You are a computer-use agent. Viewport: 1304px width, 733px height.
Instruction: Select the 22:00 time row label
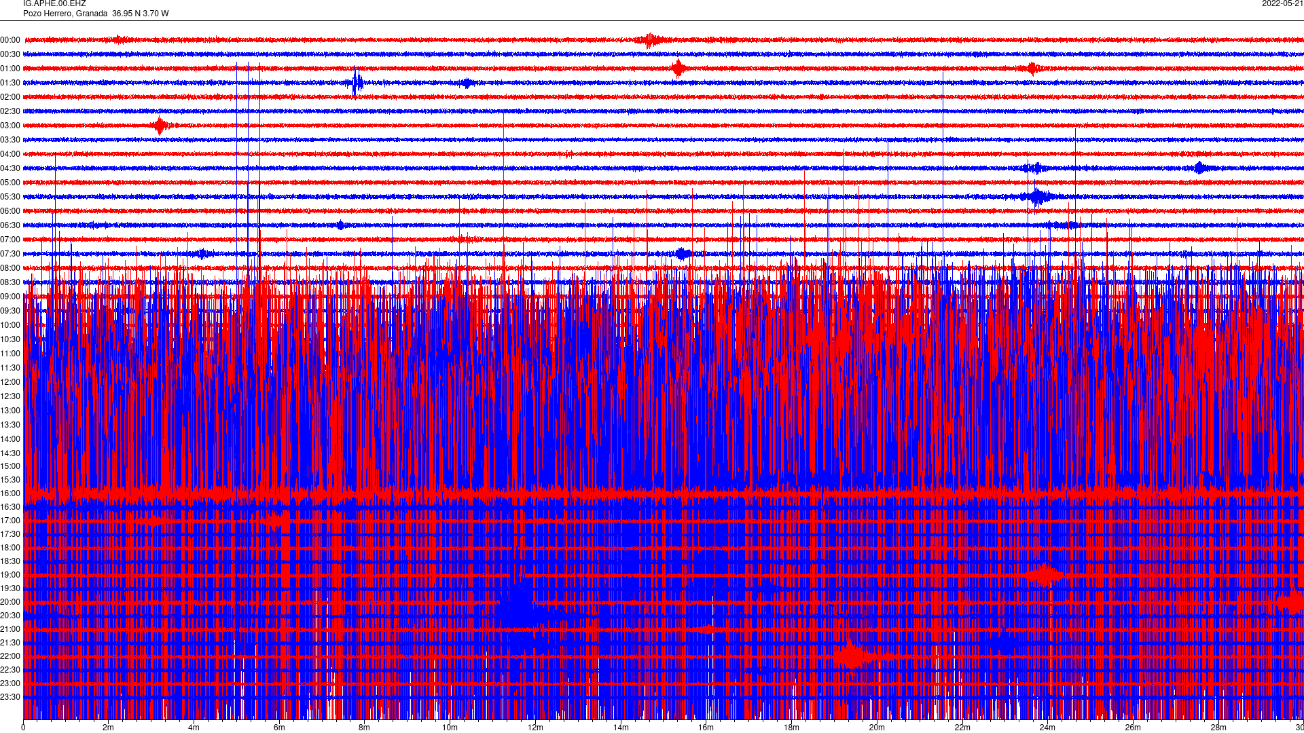point(10,656)
